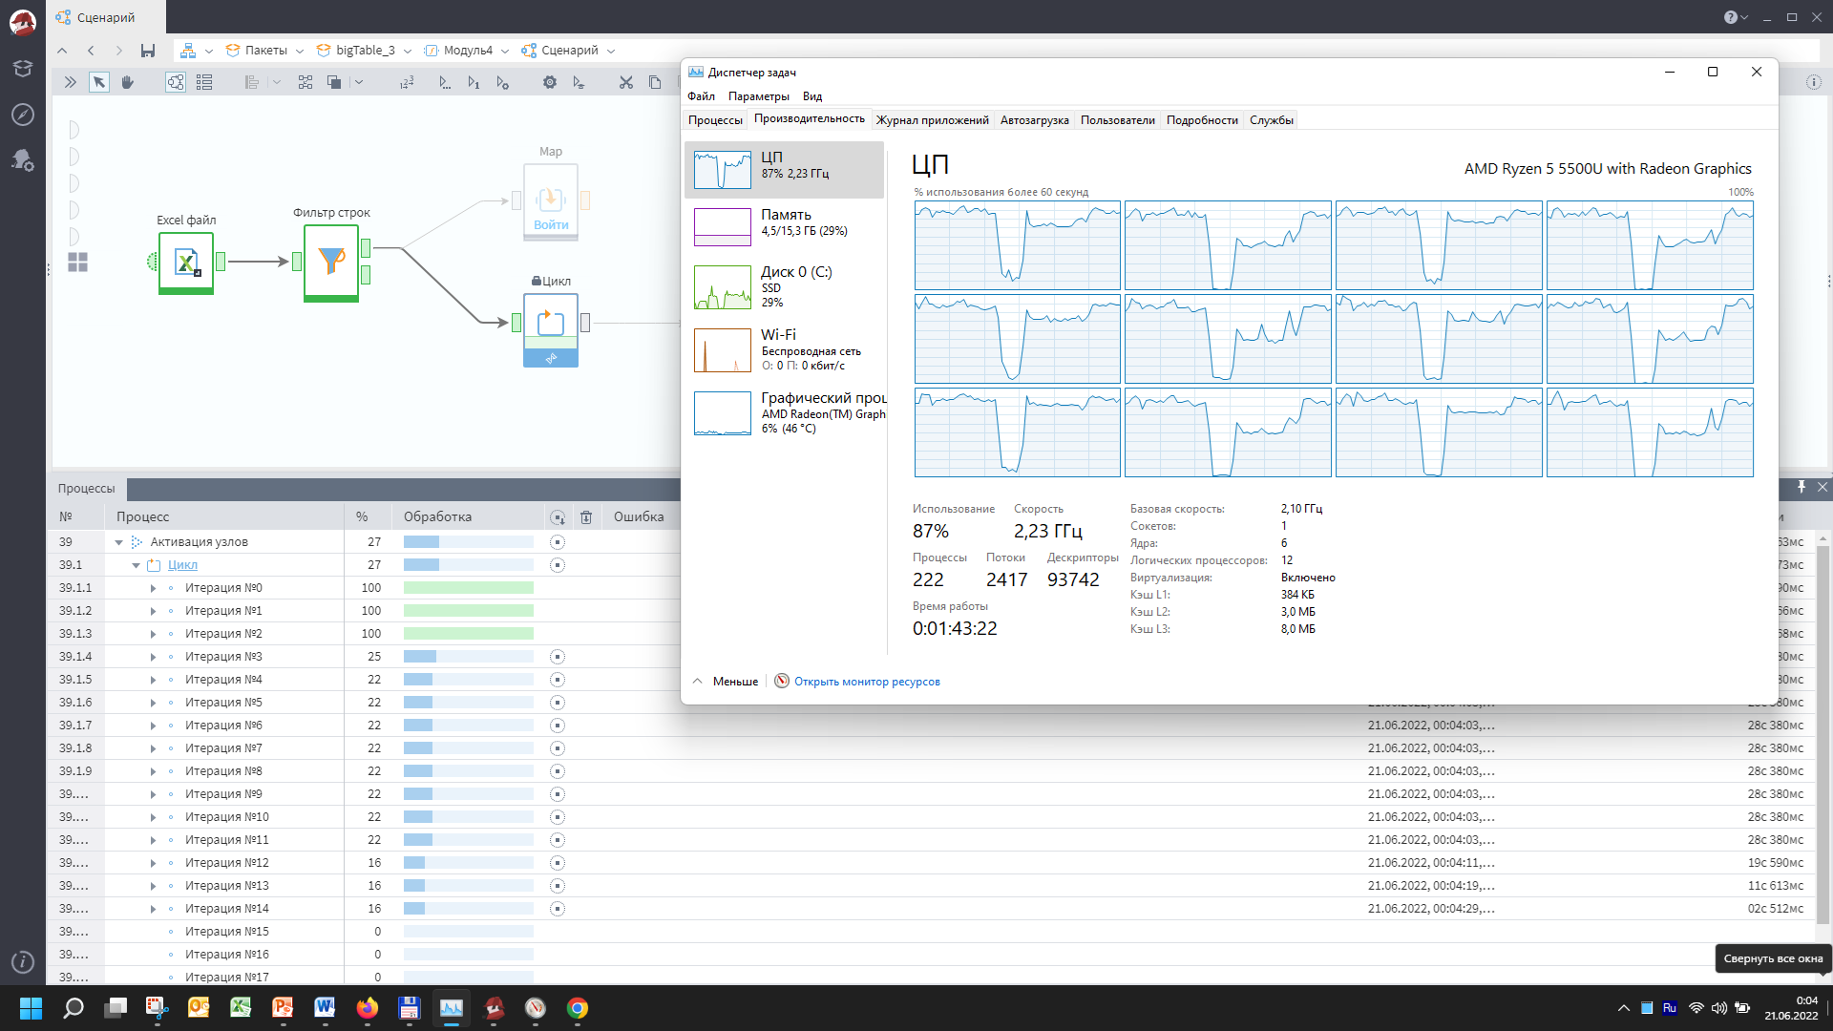Click the trash icon in process header
The width and height of the screenshot is (1833, 1031).
(x=586, y=516)
